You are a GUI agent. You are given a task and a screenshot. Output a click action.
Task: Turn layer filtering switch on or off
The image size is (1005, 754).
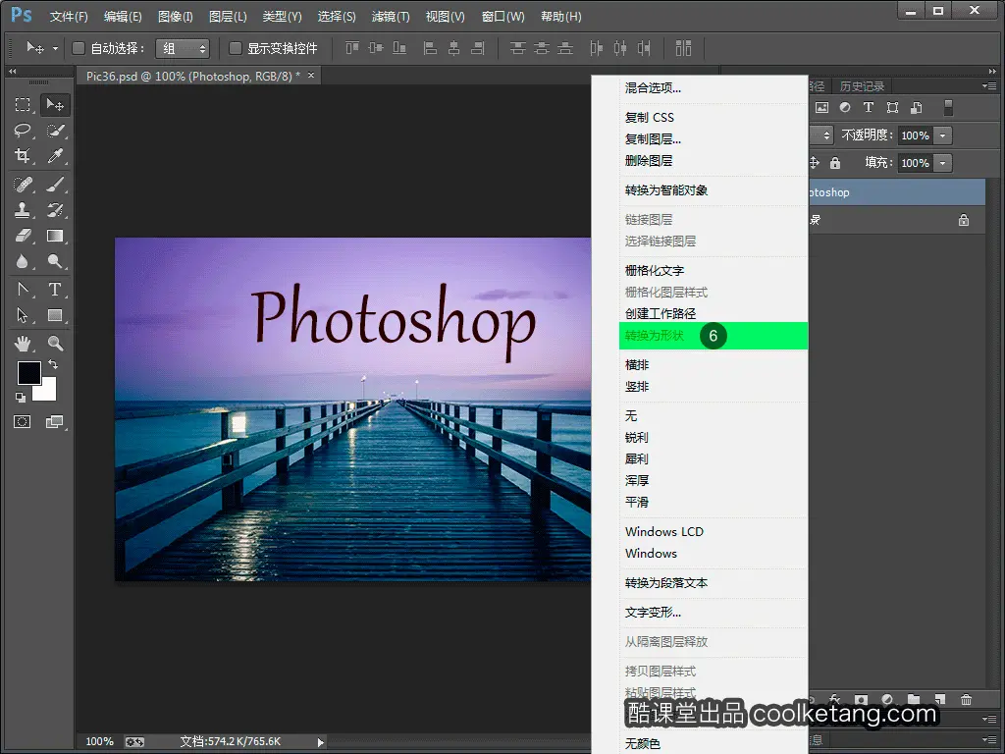tap(949, 108)
